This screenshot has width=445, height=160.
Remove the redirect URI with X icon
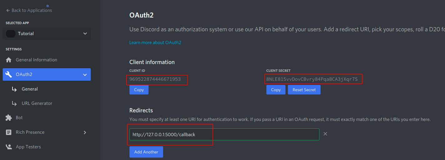[x=325, y=134]
